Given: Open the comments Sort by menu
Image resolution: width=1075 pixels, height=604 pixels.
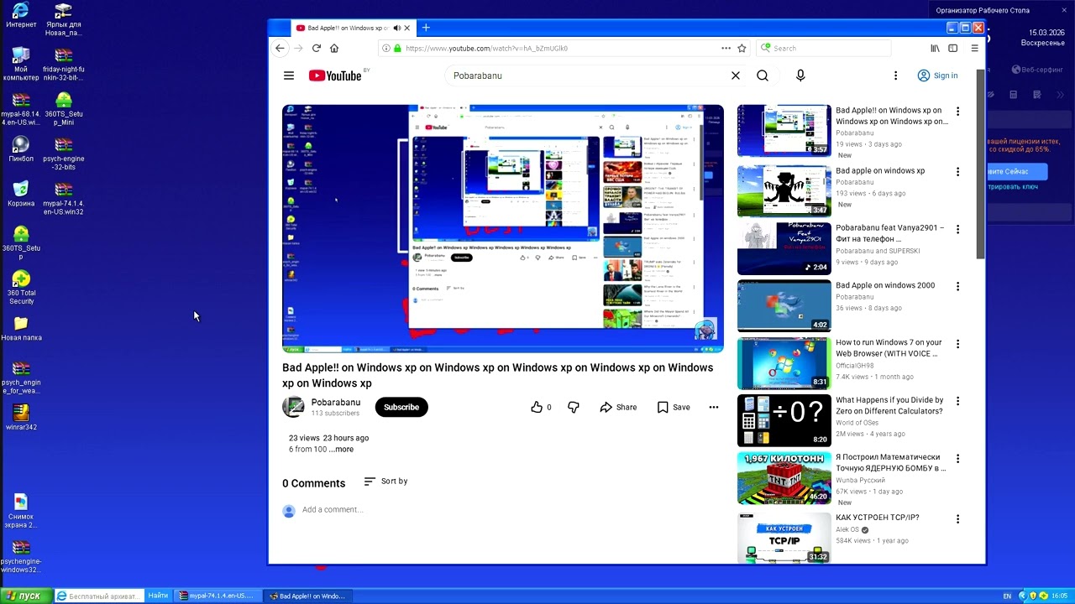Looking at the screenshot, I should [x=385, y=482].
